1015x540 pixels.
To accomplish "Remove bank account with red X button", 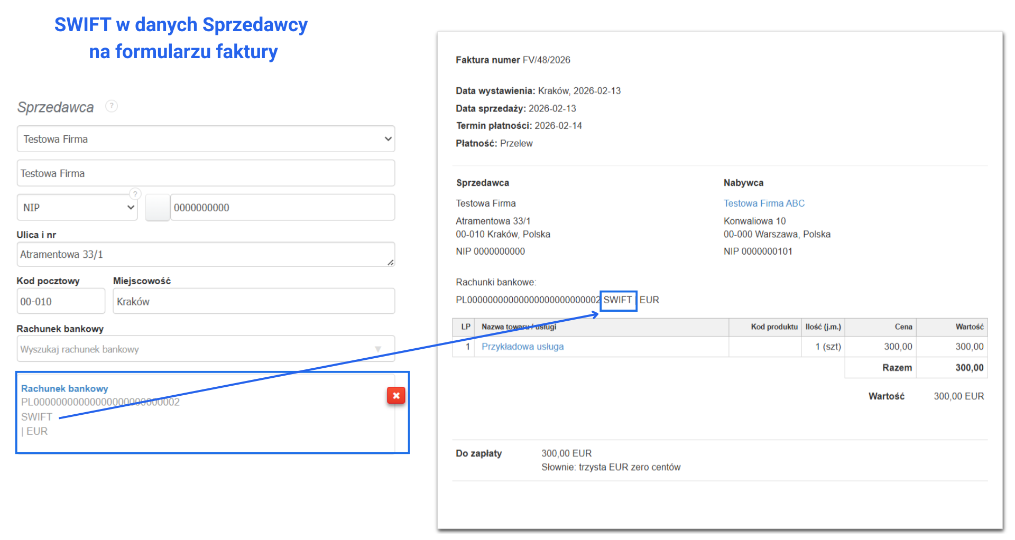I will (396, 395).
